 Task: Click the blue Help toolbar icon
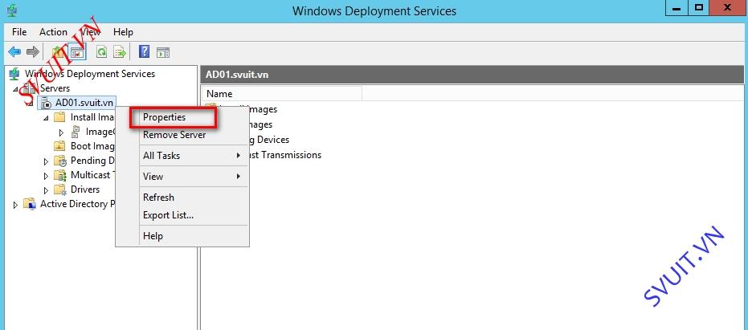(x=144, y=51)
